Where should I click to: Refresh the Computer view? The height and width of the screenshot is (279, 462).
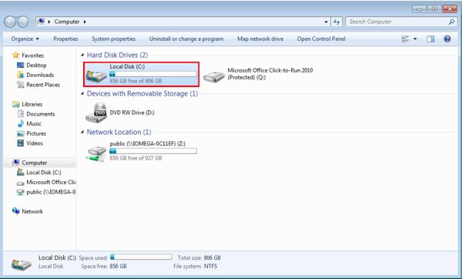[x=336, y=22]
